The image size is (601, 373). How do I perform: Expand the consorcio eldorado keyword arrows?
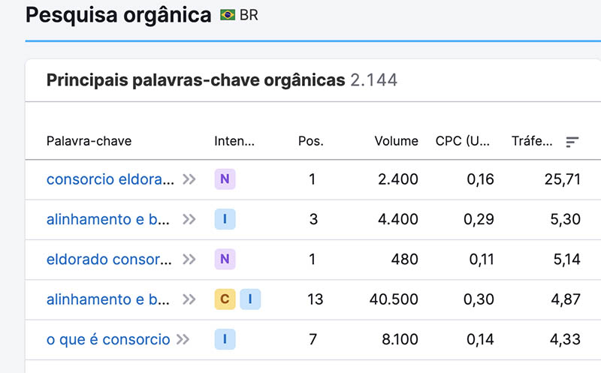(189, 179)
